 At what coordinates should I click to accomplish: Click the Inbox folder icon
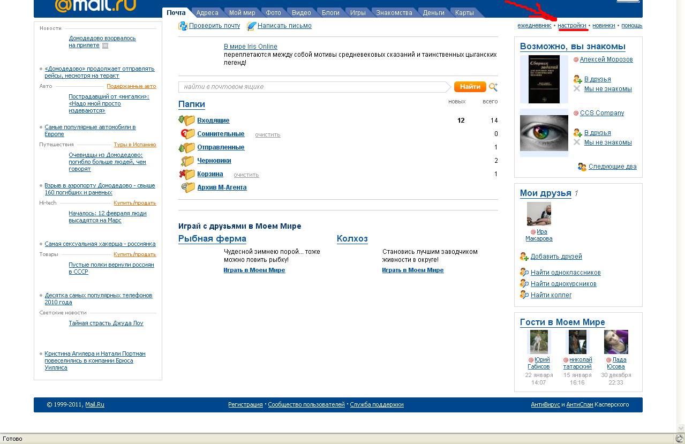pyautogui.click(x=187, y=121)
